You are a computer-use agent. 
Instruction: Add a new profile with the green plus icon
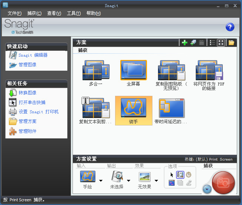point(185,43)
